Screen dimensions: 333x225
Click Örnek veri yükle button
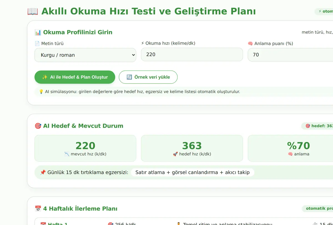(148, 77)
